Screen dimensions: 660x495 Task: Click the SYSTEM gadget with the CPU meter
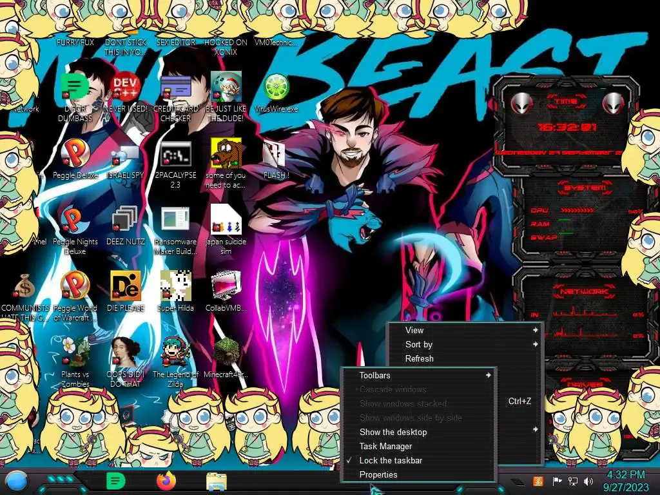pos(585,219)
